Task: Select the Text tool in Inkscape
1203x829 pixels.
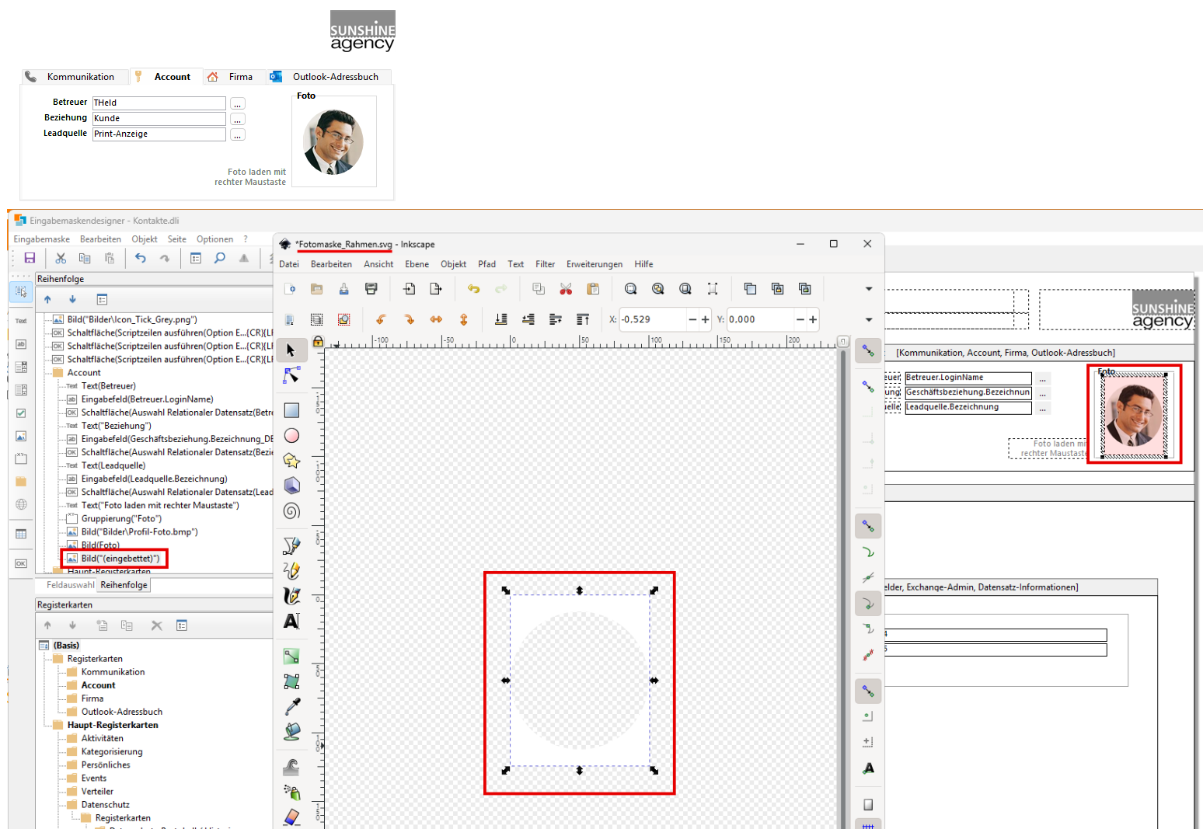Action: click(291, 621)
